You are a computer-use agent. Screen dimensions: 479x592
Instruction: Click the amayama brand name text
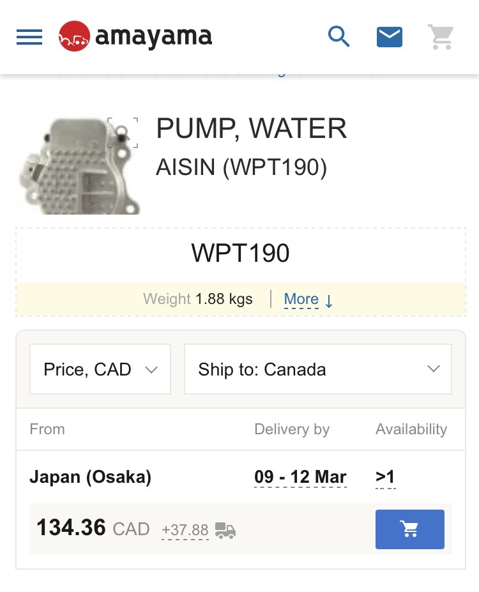(153, 36)
